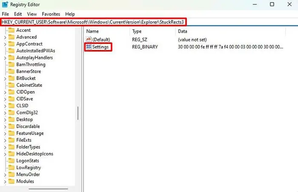Select the Modules key label

pos(25,181)
